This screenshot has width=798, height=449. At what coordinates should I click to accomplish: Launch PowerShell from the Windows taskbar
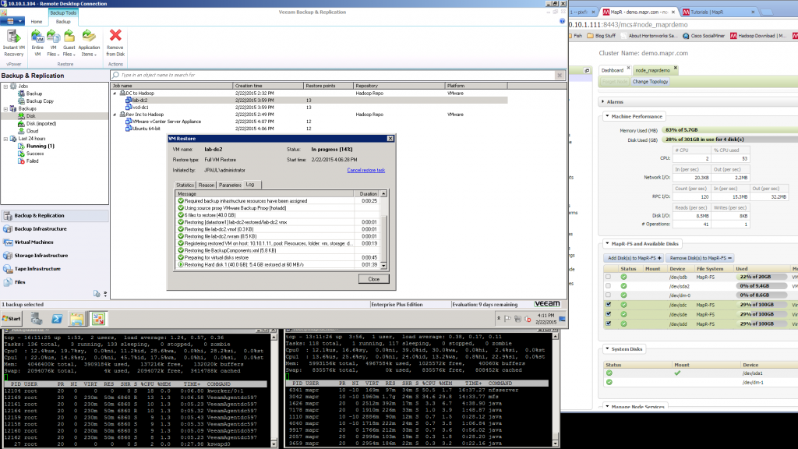click(57, 318)
